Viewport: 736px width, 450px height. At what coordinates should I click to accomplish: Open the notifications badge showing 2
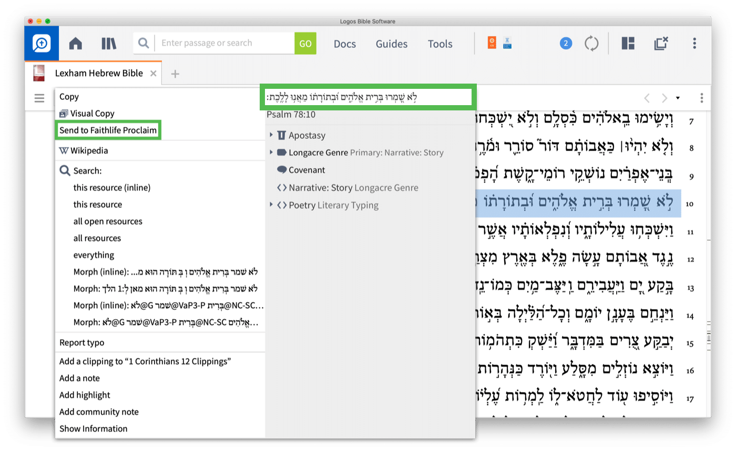[566, 44]
